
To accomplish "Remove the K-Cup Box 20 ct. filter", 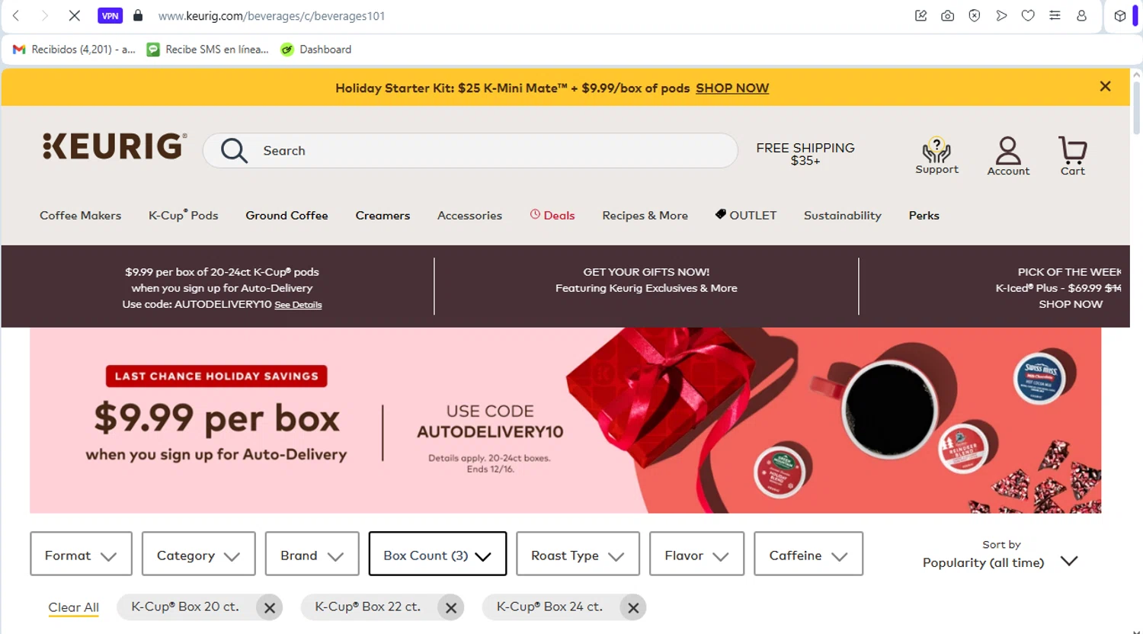I will point(269,608).
